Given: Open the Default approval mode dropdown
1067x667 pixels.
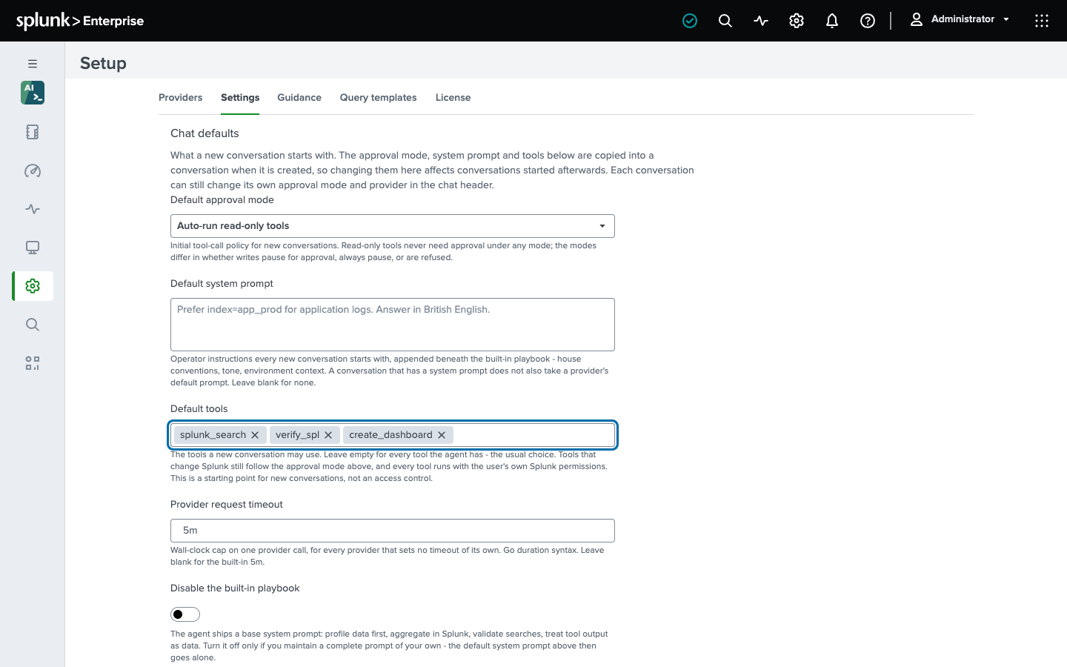Looking at the screenshot, I should point(393,226).
